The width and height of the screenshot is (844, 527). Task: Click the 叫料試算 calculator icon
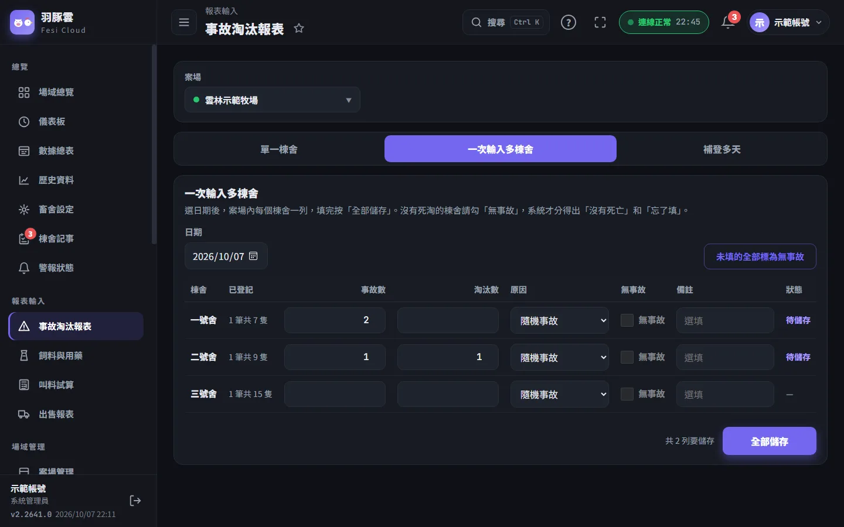[x=24, y=385]
